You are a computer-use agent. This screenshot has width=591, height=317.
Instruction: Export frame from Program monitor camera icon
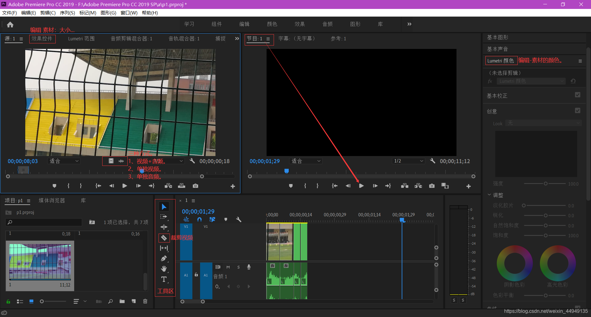click(x=432, y=186)
